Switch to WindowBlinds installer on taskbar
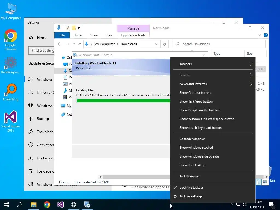Viewport: 280px width, 210px height. click(87, 205)
